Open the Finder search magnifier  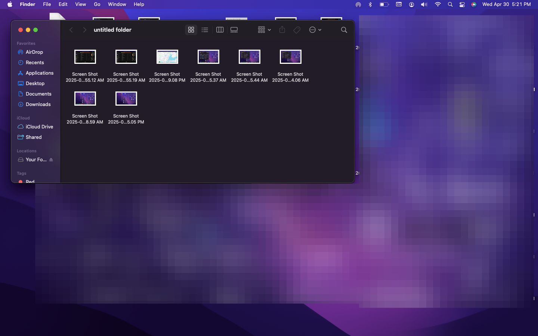coord(344,30)
